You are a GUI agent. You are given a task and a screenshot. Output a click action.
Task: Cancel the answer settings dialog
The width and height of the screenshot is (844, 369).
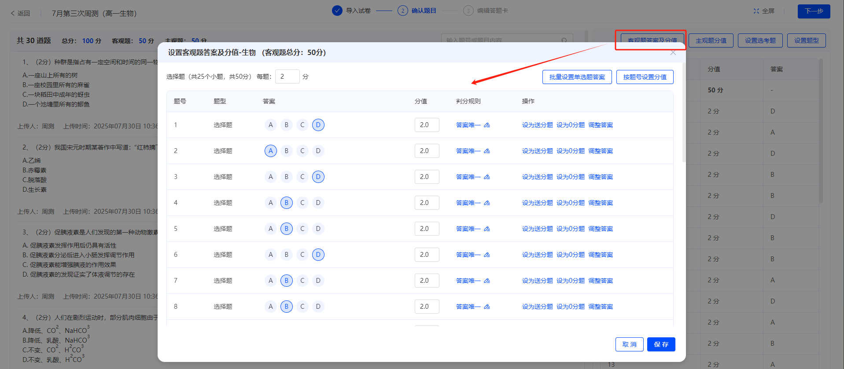630,344
